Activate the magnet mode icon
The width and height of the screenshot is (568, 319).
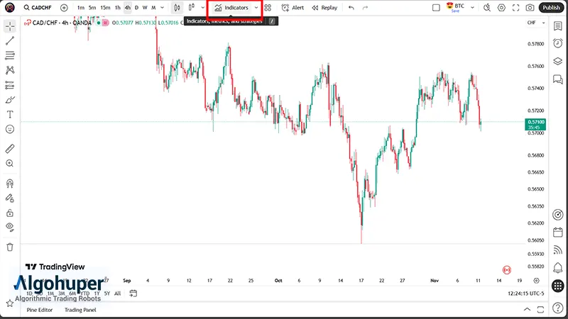click(x=10, y=184)
